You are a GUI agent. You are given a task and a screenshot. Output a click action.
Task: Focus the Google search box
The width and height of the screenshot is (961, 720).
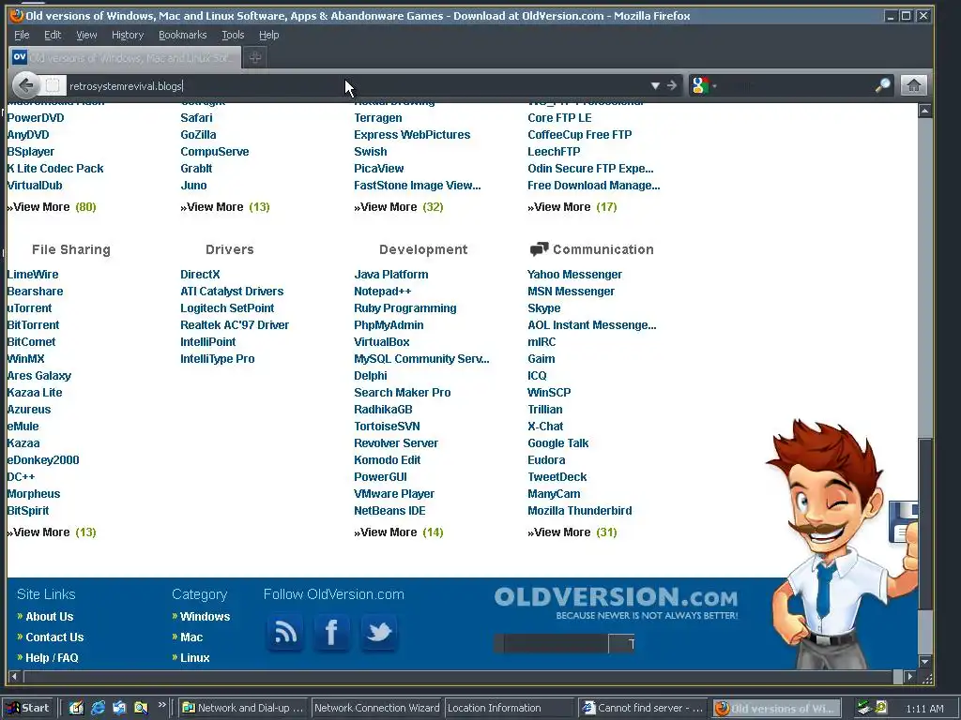pyautogui.click(x=797, y=85)
